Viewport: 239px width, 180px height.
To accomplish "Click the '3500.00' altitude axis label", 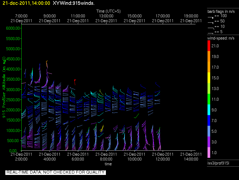I will tap(13, 79).
